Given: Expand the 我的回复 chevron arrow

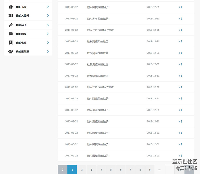Looking at the screenshot, I should coord(48,34).
